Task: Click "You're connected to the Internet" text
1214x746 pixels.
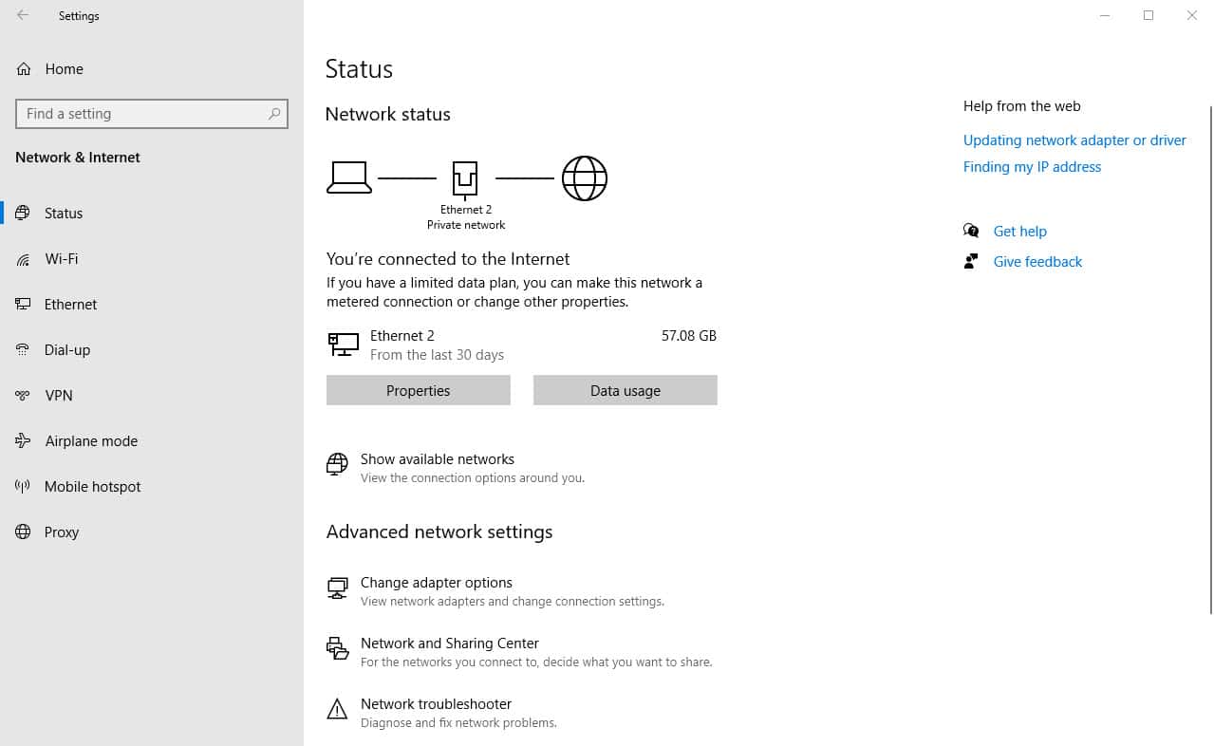Action: [448, 259]
